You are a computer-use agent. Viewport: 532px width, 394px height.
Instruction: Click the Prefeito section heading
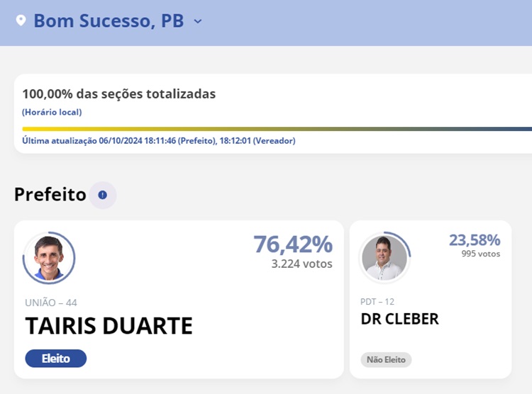click(x=50, y=194)
